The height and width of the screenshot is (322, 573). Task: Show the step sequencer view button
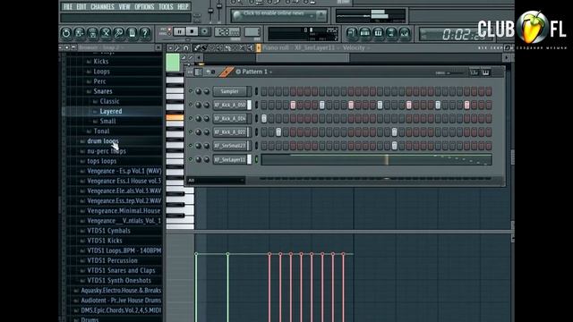[365, 33]
